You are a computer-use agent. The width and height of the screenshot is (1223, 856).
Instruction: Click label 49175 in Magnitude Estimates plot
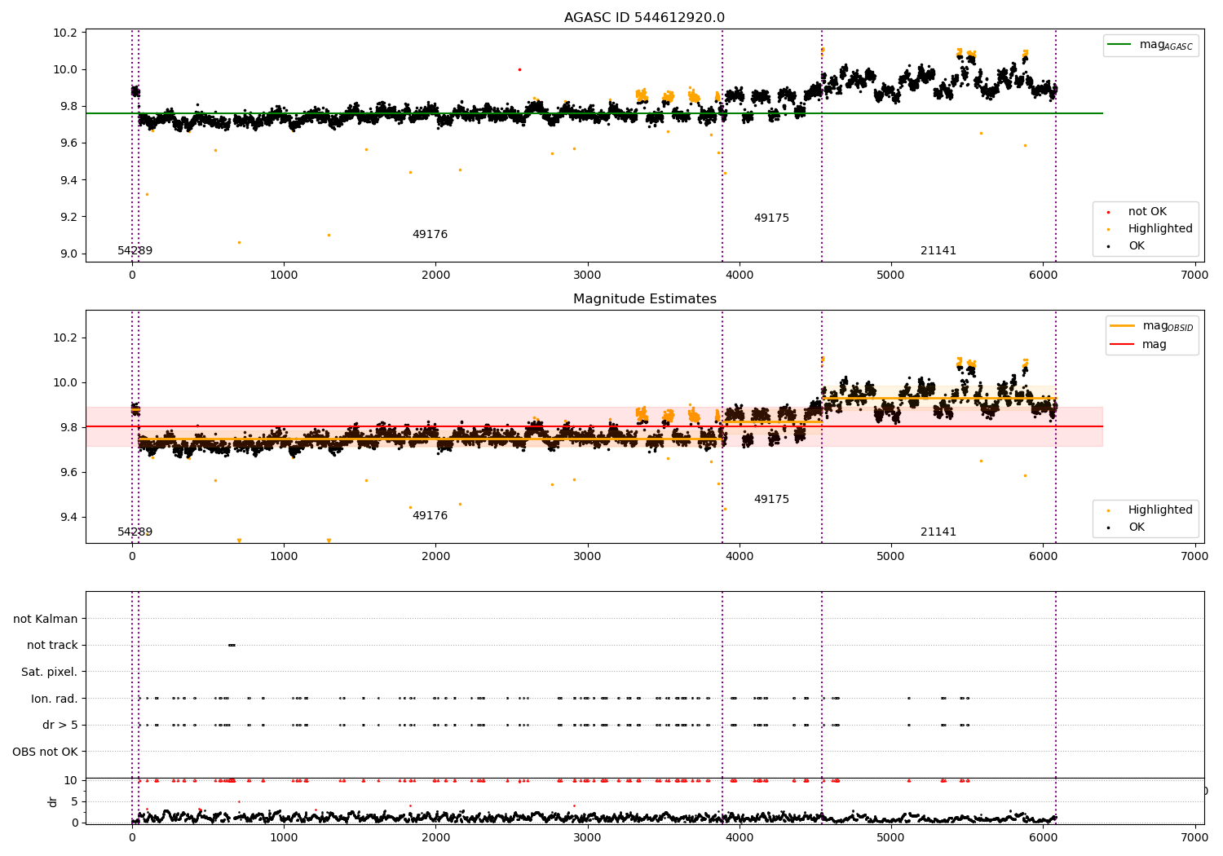[771, 500]
